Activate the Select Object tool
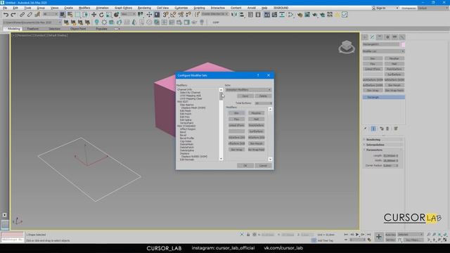This screenshot has height=253, width=450. [x=63, y=15]
